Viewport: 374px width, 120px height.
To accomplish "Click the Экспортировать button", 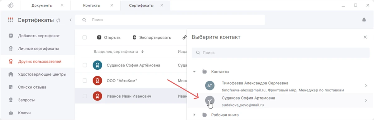I will 151,38.
